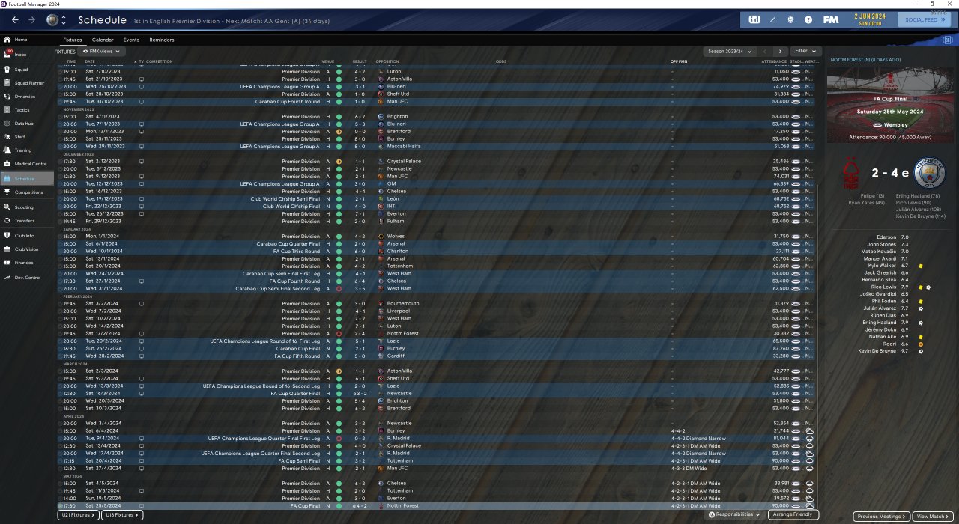Click the globe world icon in header

coord(790,19)
